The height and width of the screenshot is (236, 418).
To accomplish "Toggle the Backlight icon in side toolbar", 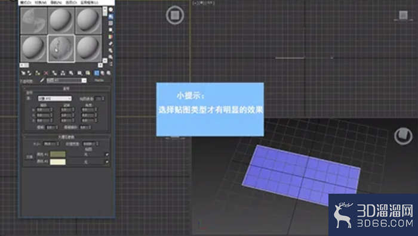I will (110, 17).
